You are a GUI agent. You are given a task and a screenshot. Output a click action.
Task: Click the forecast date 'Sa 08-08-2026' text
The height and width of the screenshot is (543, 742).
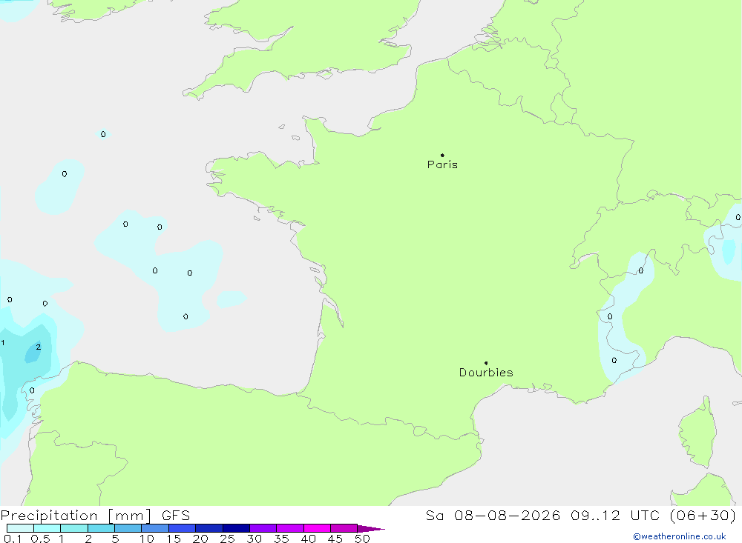click(x=493, y=515)
